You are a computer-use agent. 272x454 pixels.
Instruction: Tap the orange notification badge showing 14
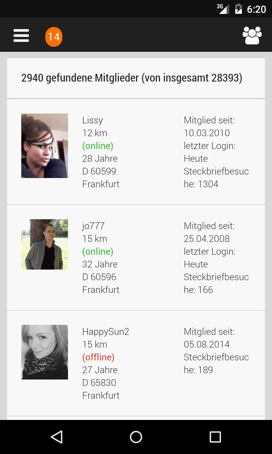click(x=54, y=37)
